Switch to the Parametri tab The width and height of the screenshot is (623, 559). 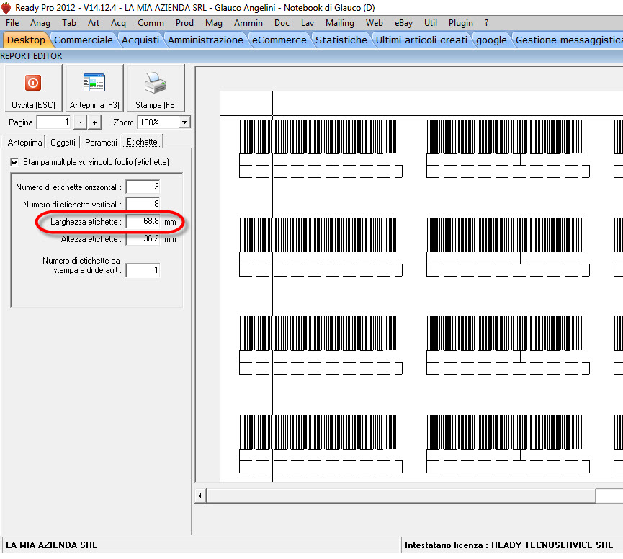(x=101, y=142)
